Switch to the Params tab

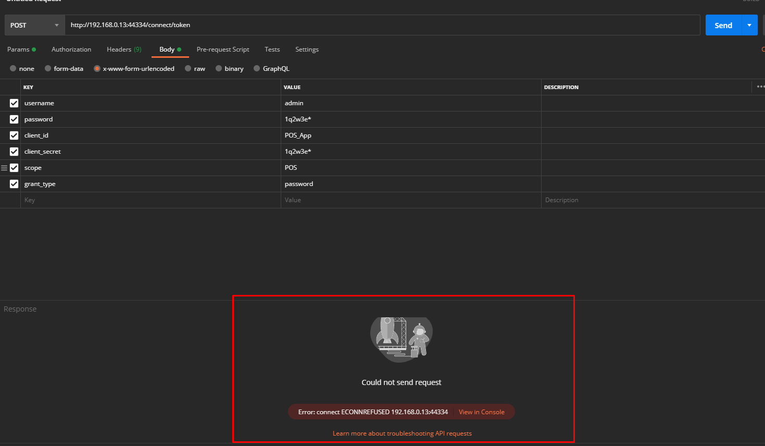point(21,49)
